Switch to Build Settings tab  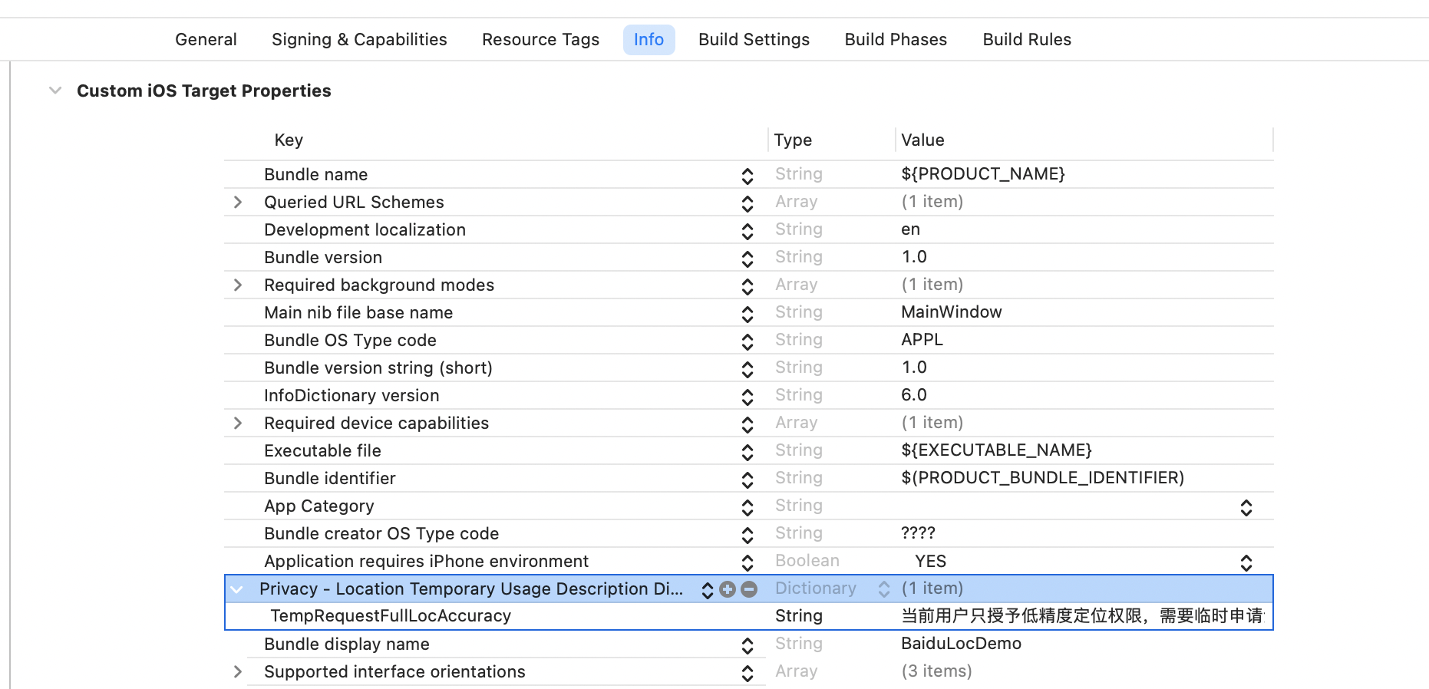(754, 40)
